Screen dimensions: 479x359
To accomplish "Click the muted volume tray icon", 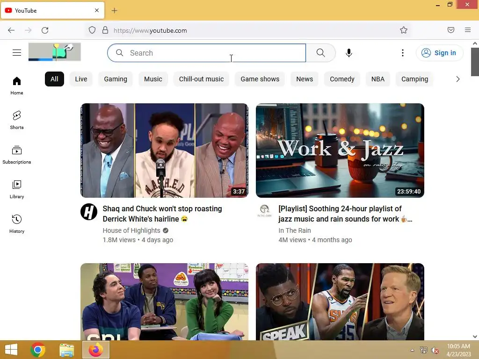I will pyautogui.click(x=435, y=350).
